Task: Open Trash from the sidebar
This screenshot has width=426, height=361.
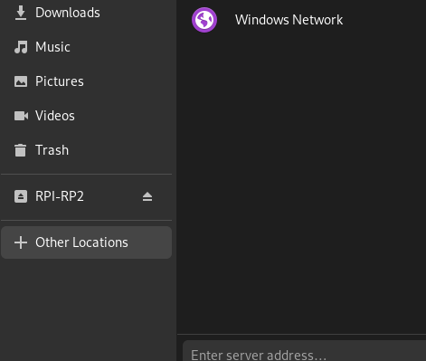Action: point(52,150)
